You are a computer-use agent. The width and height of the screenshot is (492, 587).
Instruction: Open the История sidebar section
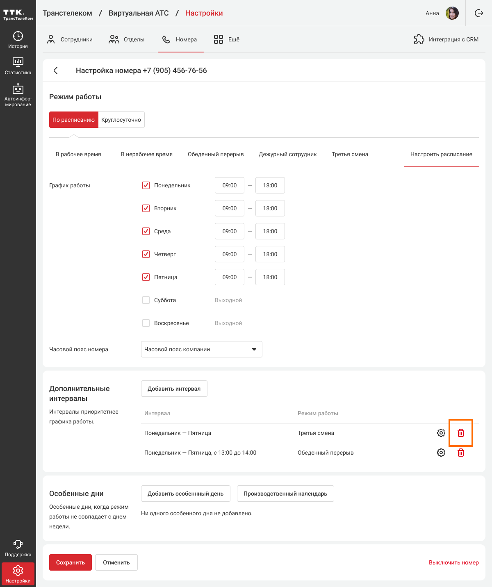[x=18, y=40]
